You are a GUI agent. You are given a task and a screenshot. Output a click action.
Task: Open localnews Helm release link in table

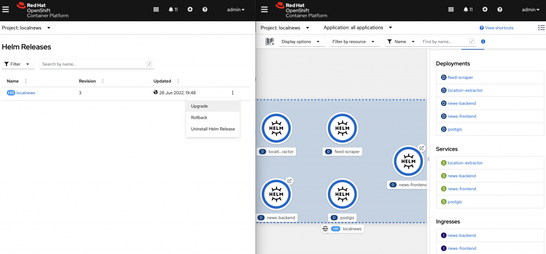tap(26, 93)
